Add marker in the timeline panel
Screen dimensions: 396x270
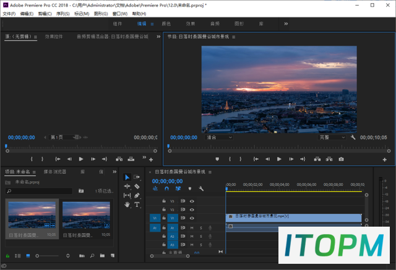(190, 189)
